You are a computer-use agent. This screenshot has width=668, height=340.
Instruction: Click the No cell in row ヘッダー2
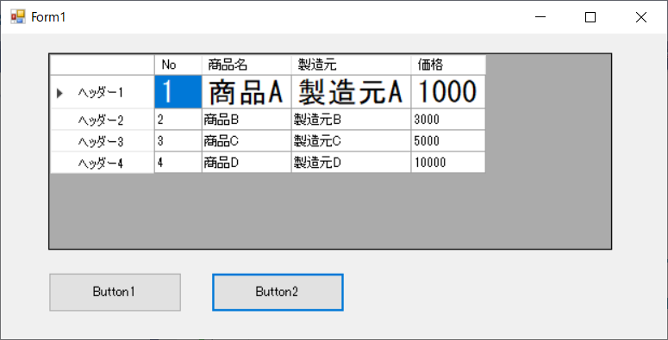[x=178, y=120]
